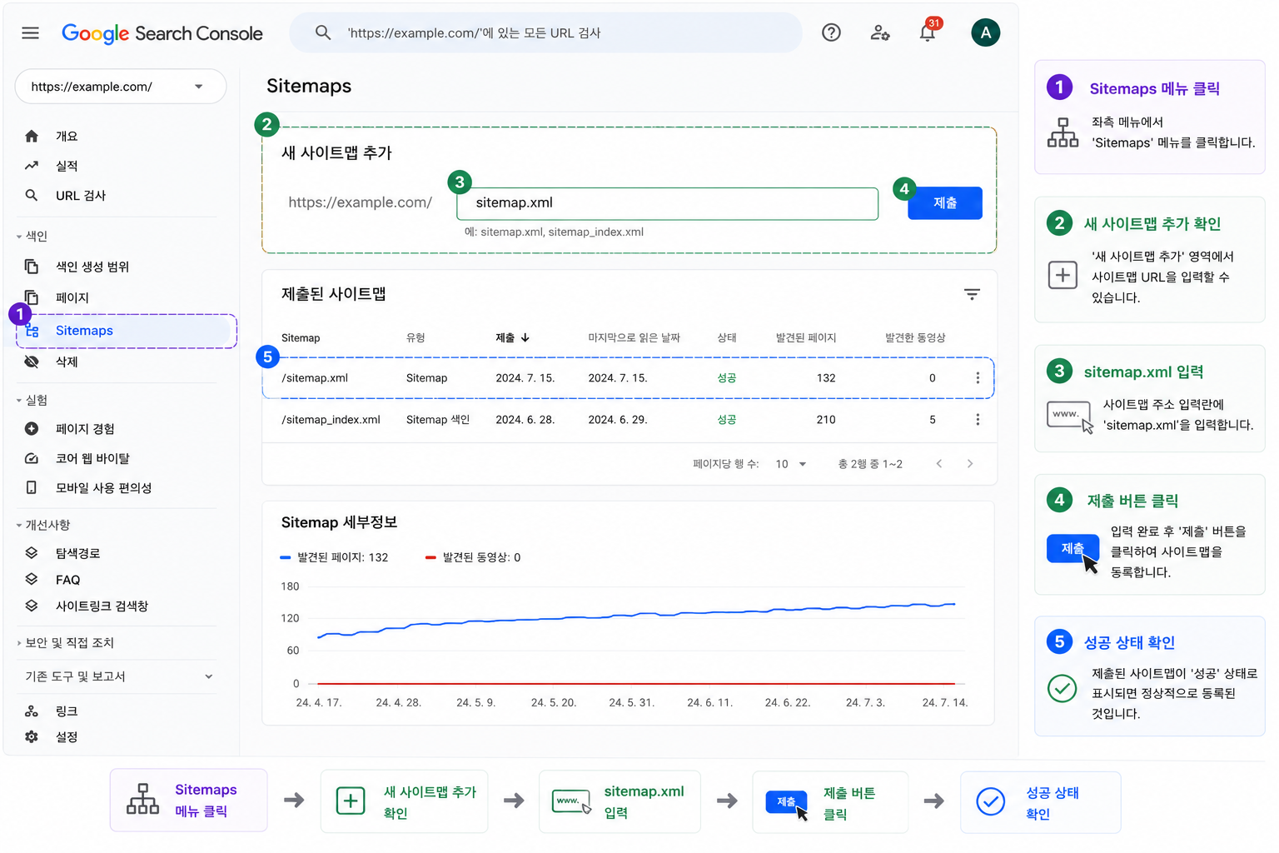Focus the sitemap URL field containing sitemap.xml
The image size is (1279, 853).
coord(668,203)
